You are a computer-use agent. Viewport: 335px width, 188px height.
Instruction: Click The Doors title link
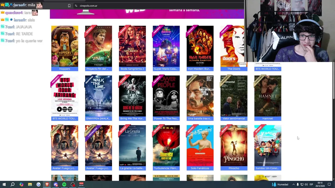[x=234, y=69]
